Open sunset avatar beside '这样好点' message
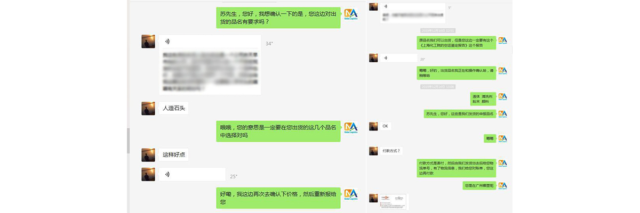Viewport: 640px width, 213px height. pos(148,155)
